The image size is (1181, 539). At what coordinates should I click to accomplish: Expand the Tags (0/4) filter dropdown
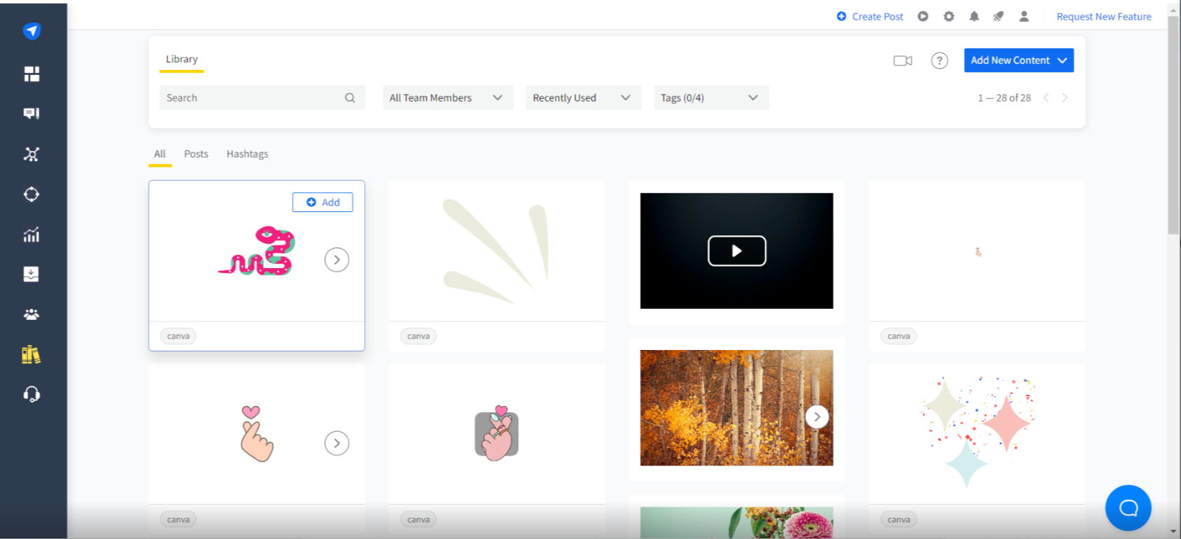[710, 98]
